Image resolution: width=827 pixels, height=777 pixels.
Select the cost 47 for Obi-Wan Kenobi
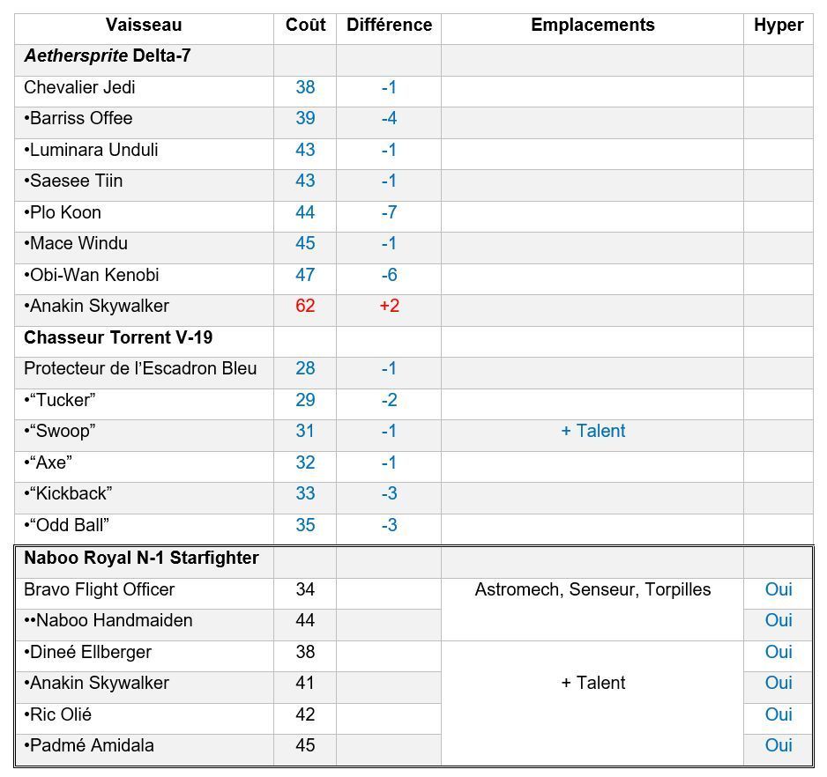point(305,275)
